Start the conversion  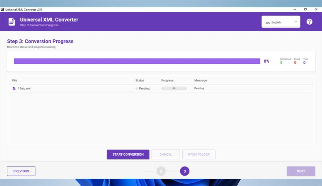[128, 154]
